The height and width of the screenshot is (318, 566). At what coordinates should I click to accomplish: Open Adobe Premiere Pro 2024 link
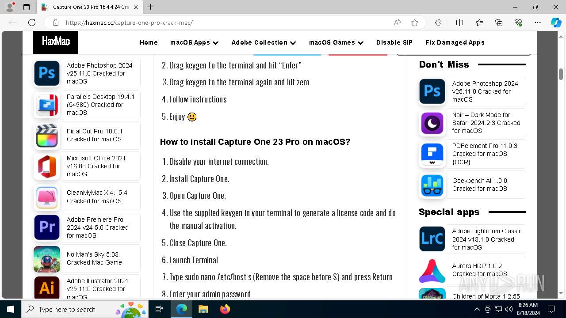(x=98, y=227)
